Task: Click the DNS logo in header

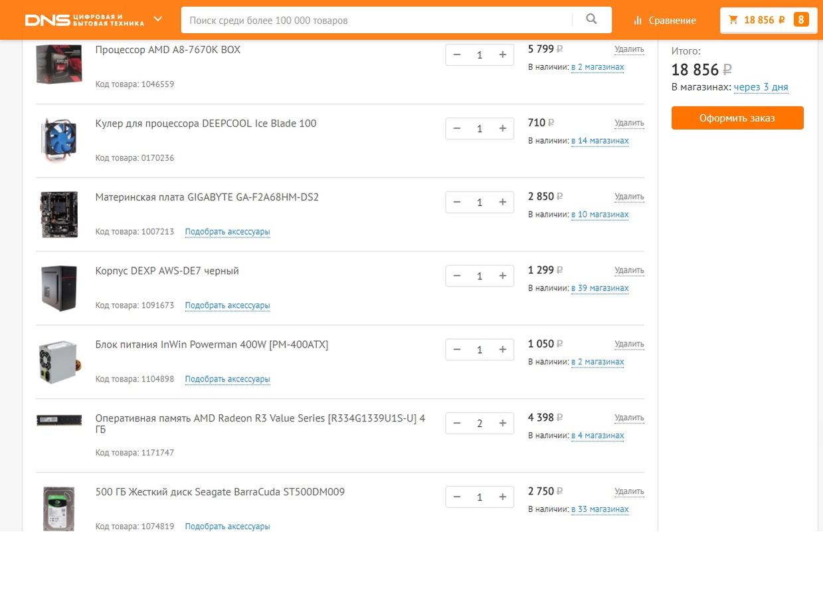Action: click(x=84, y=20)
